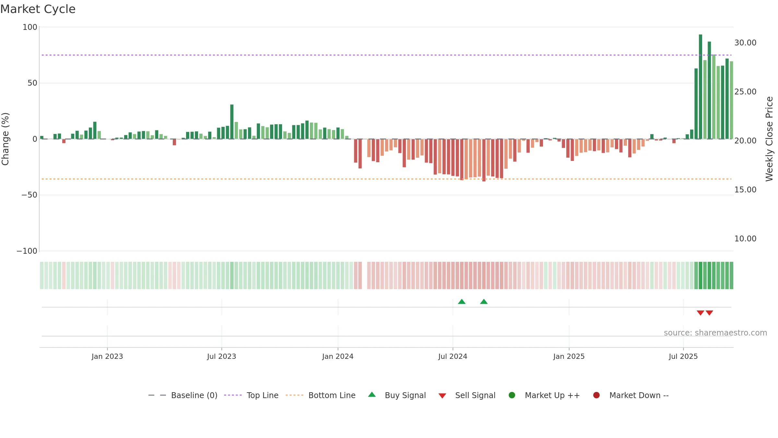778x438 pixels.
Task: Toggle the Market Down -- legend entry
Action: (631, 395)
